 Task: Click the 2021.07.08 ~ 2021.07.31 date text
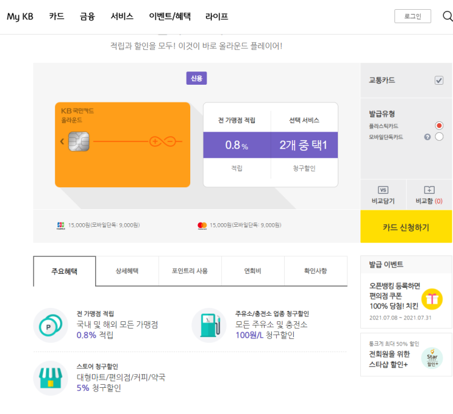[x=400, y=318]
